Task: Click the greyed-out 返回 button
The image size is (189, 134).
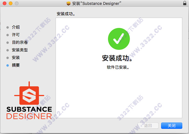Action: click(148, 126)
